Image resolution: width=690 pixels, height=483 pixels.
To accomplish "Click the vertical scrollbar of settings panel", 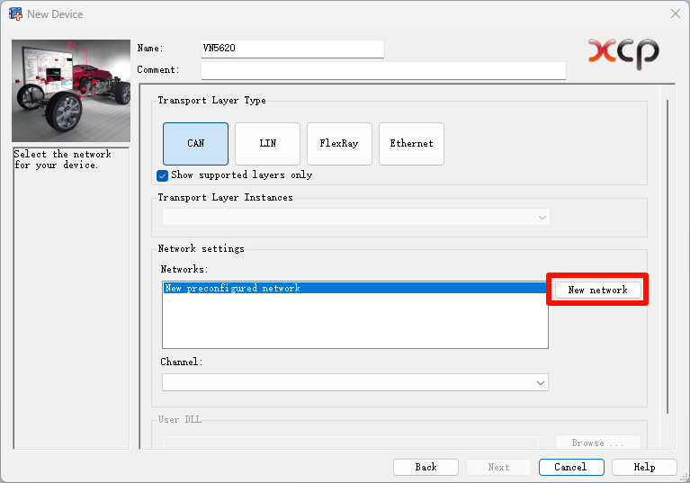I will (x=667, y=252).
